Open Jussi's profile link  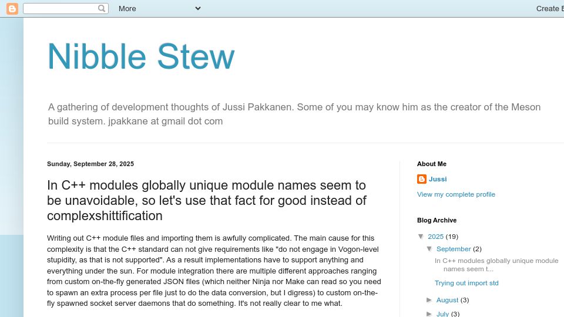click(438, 179)
